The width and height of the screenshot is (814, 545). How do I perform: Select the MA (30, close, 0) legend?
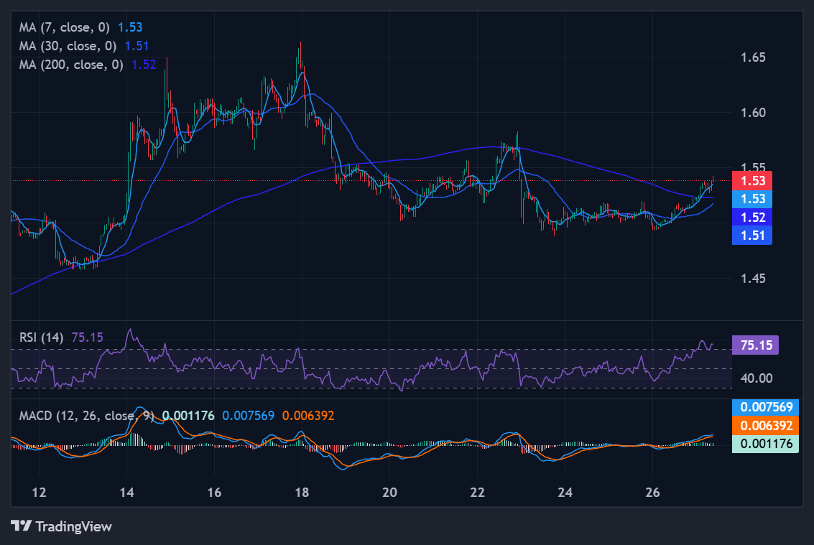click(68, 46)
